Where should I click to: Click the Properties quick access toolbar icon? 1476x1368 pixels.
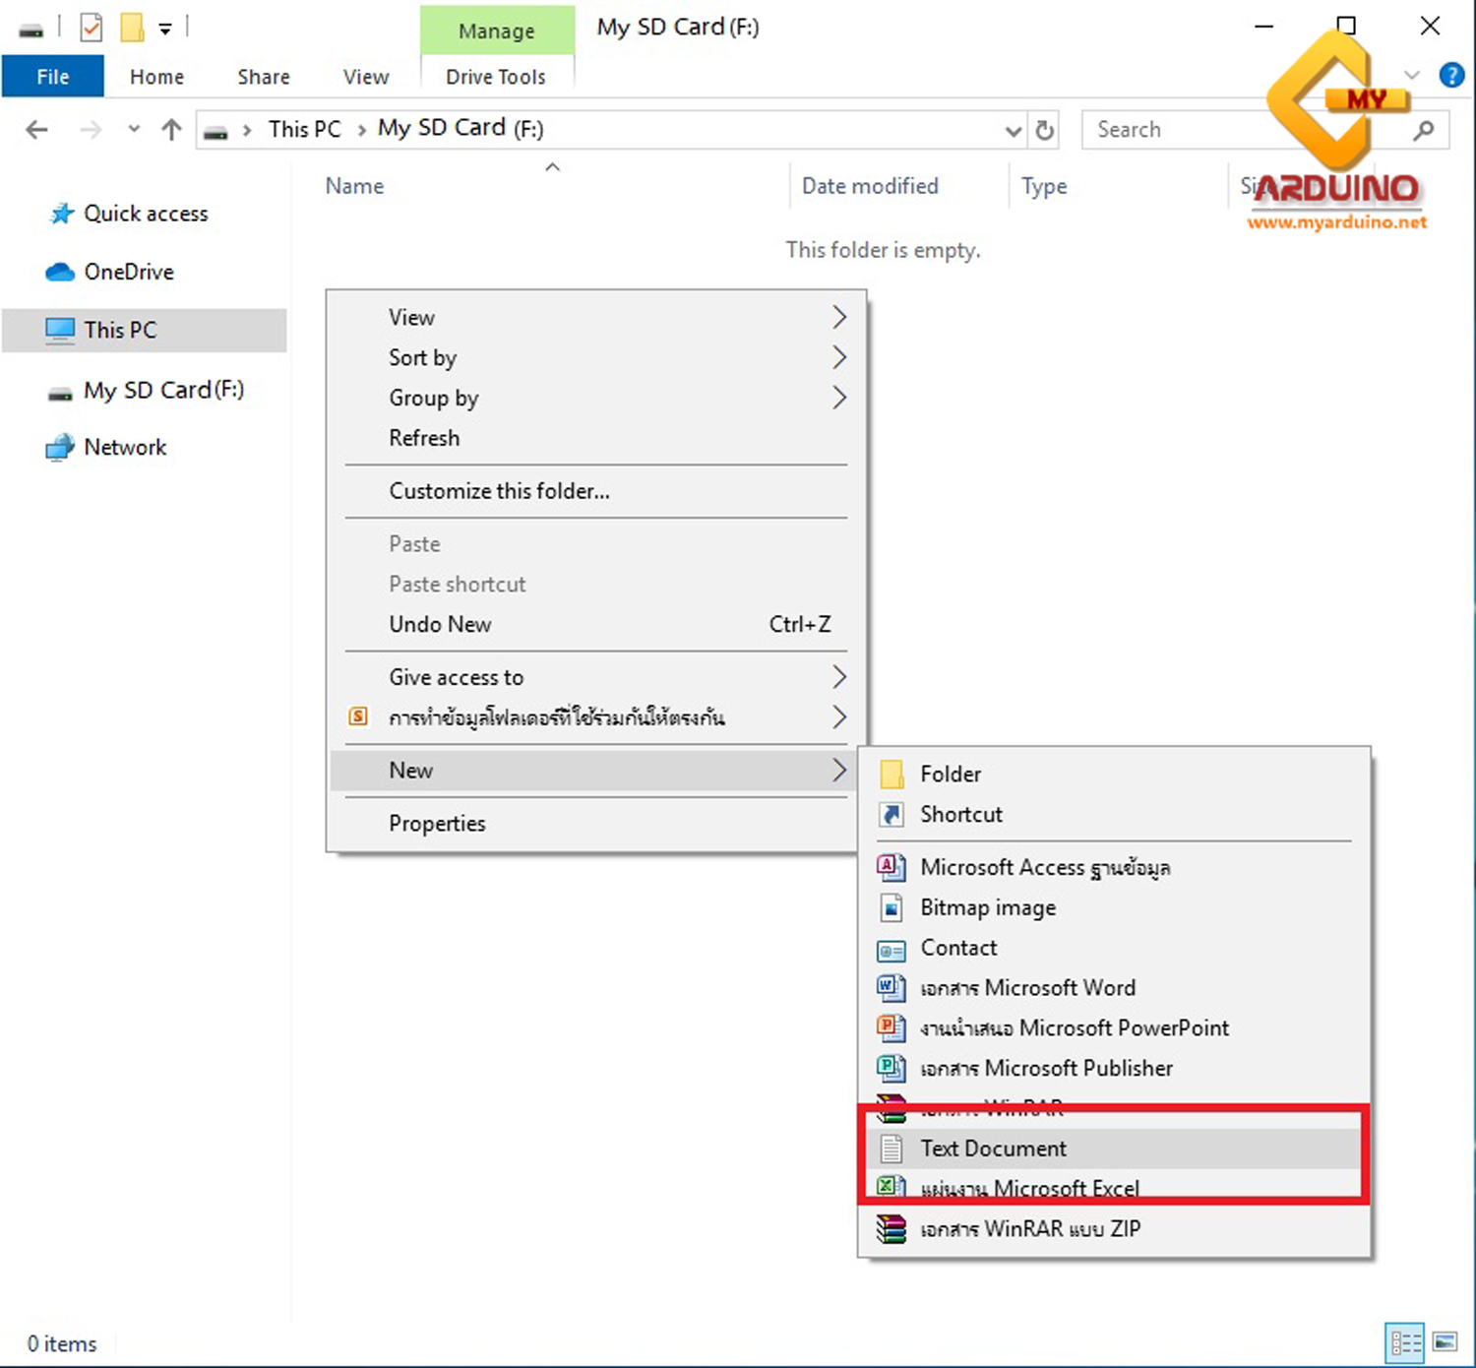tap(91, 28)
